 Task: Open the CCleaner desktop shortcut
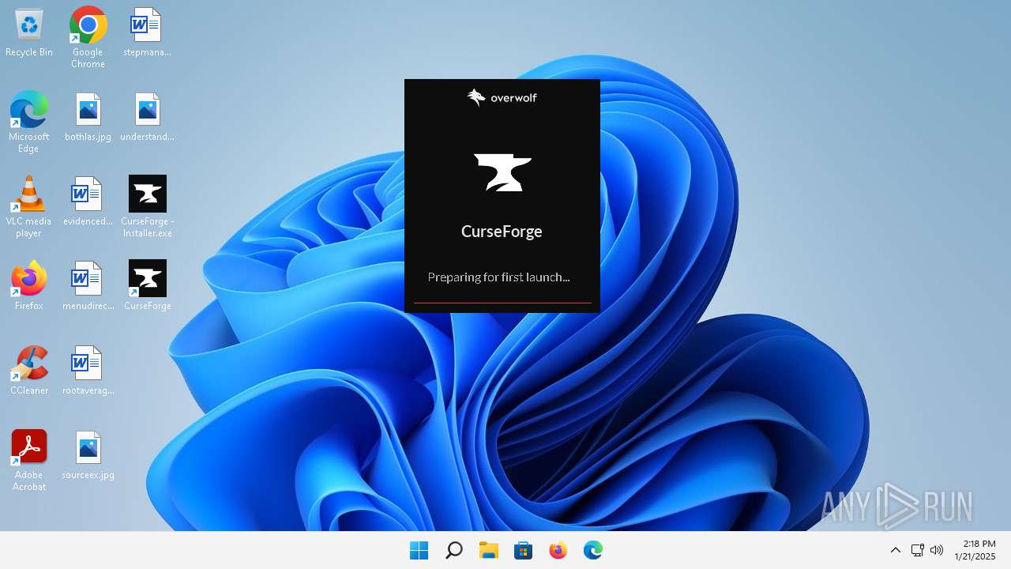pos(29,371)
